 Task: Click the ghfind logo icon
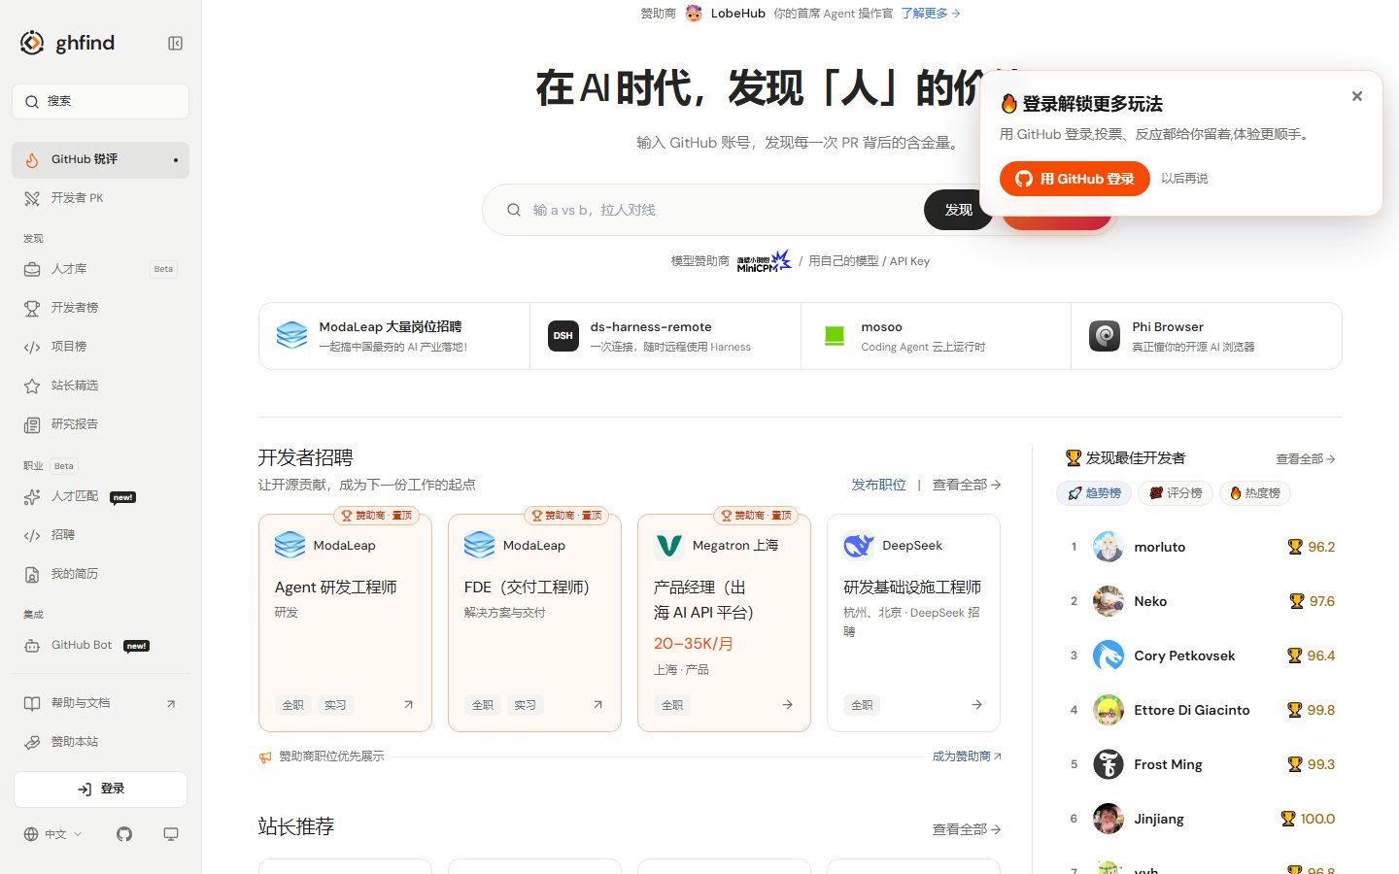click(x=32, y=43)
